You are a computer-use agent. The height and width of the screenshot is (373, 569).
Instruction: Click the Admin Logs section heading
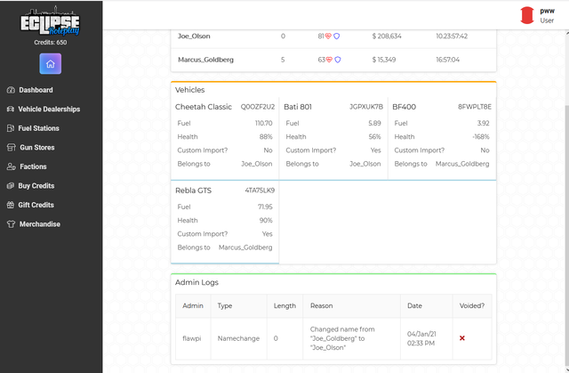click(x=196, y=282)
